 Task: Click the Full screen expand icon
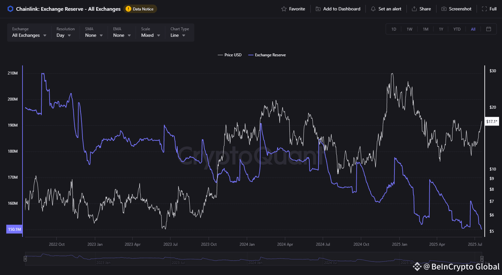484,9
